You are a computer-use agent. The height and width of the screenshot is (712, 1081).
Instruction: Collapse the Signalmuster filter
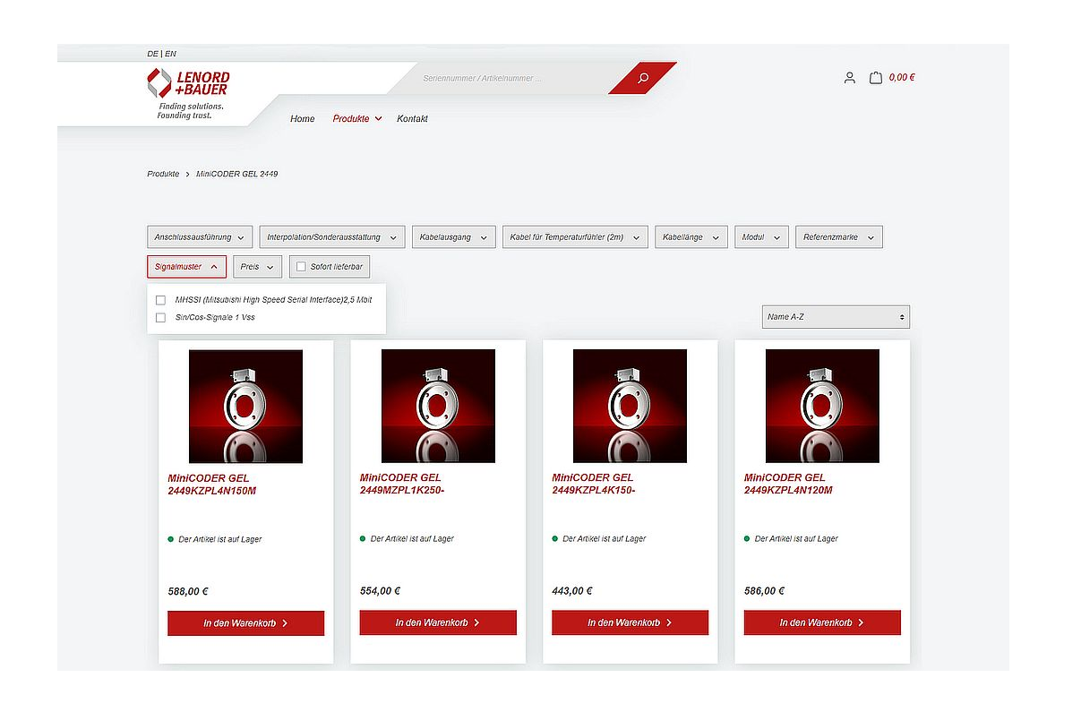[x=186, y=267]
